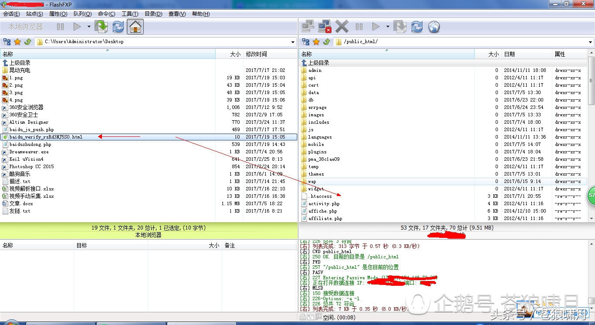
Task: Go up one folder in local pane
Action: pos(28,42)
